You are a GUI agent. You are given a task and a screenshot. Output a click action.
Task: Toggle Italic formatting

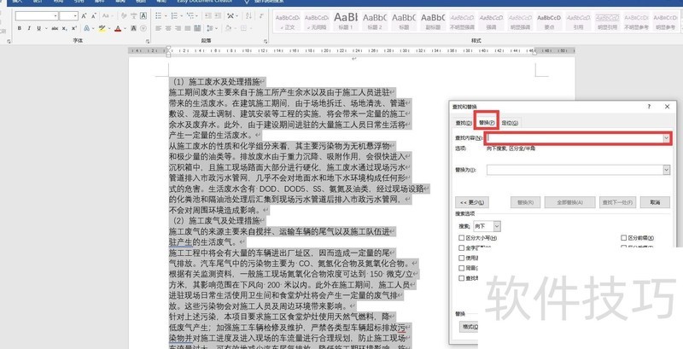(29, 28)
